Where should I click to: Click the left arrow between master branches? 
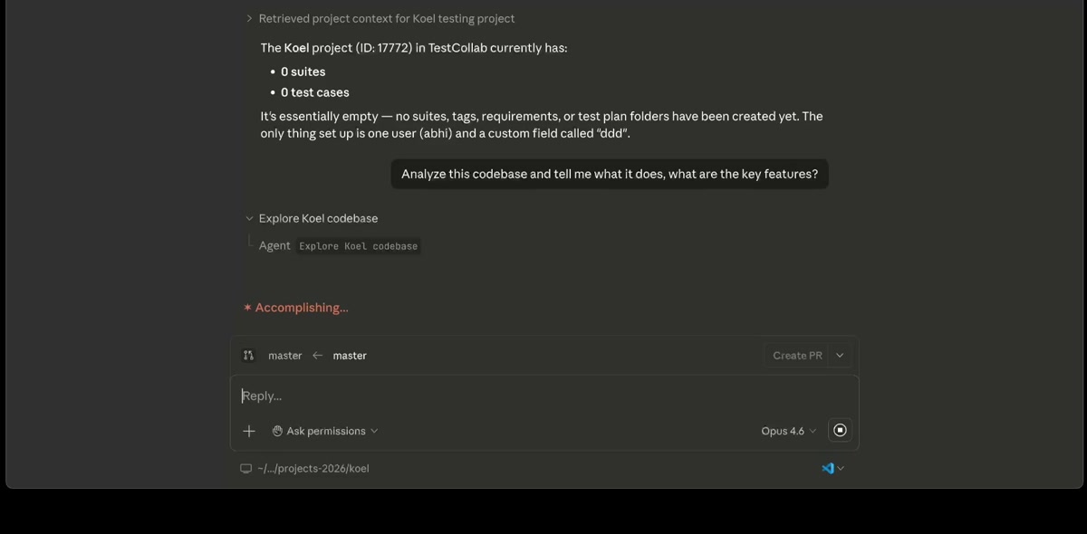coord(317,355)
